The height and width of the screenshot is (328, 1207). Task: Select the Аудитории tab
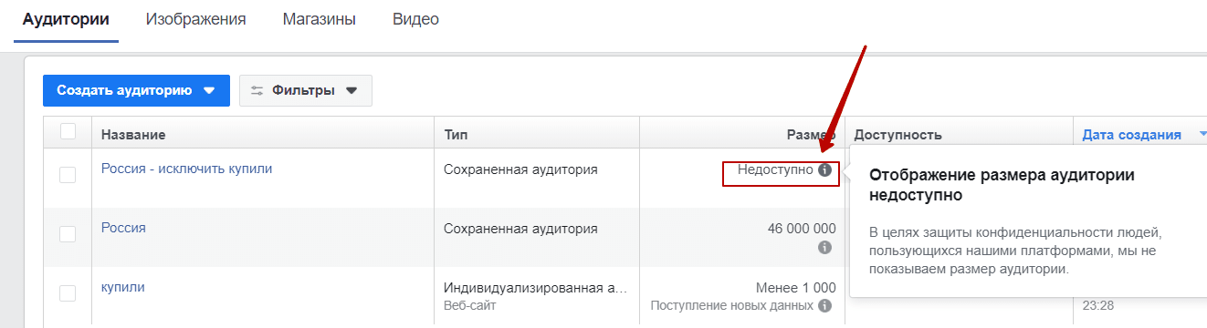66,19
